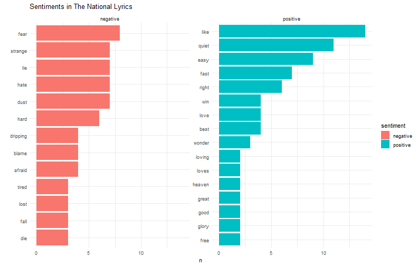Click the 'loving' axis label

click(x=202, y=157)
